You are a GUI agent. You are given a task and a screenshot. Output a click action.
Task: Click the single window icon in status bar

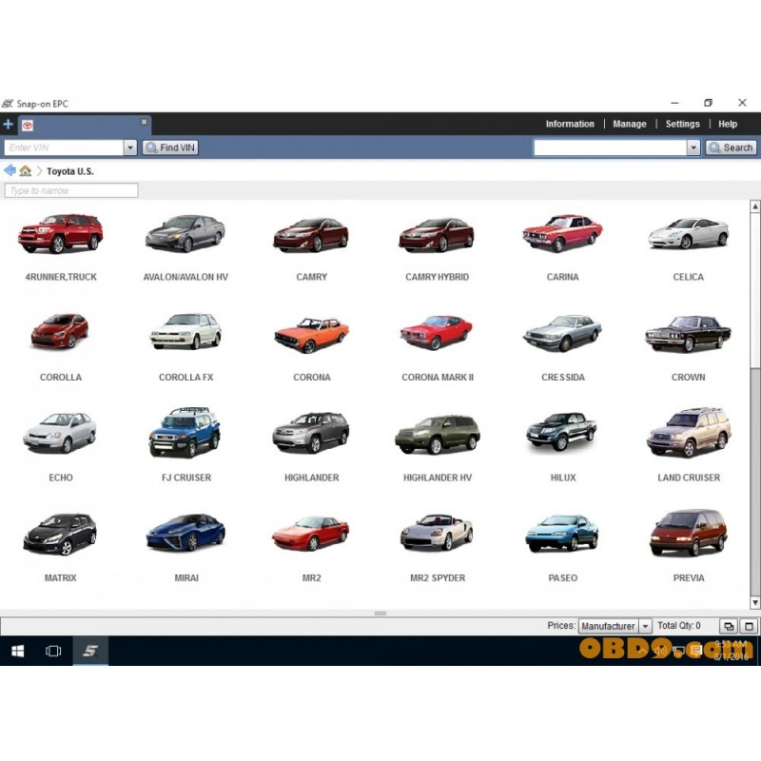(749, 626)
